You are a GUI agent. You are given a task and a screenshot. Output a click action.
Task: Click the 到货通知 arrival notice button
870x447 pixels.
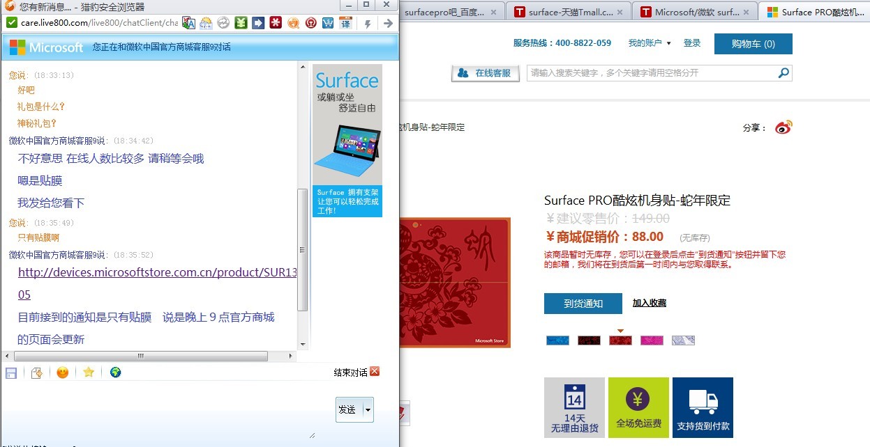tap(583, 304)
